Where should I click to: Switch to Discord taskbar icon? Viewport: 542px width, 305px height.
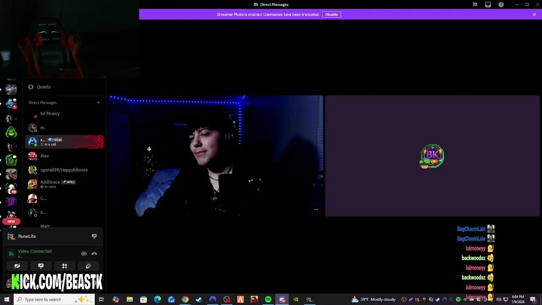(282, 299)
